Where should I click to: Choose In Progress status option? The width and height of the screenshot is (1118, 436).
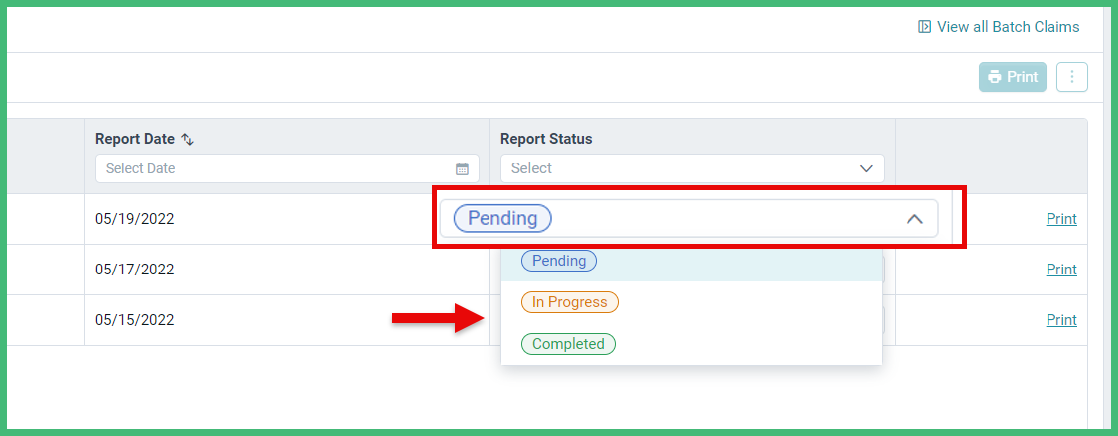pos(570,302)
